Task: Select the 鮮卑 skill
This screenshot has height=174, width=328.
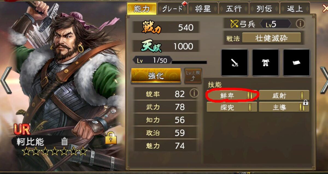Action: point(232,95)
